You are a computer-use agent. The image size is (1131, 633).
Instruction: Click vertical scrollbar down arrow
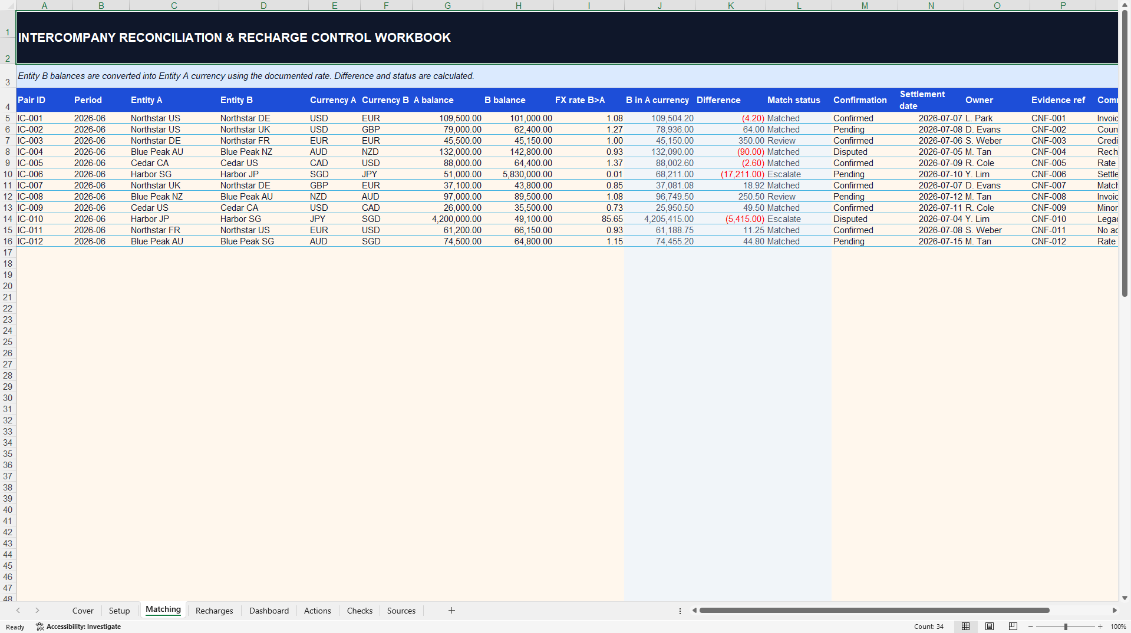tap(1125, 598)
